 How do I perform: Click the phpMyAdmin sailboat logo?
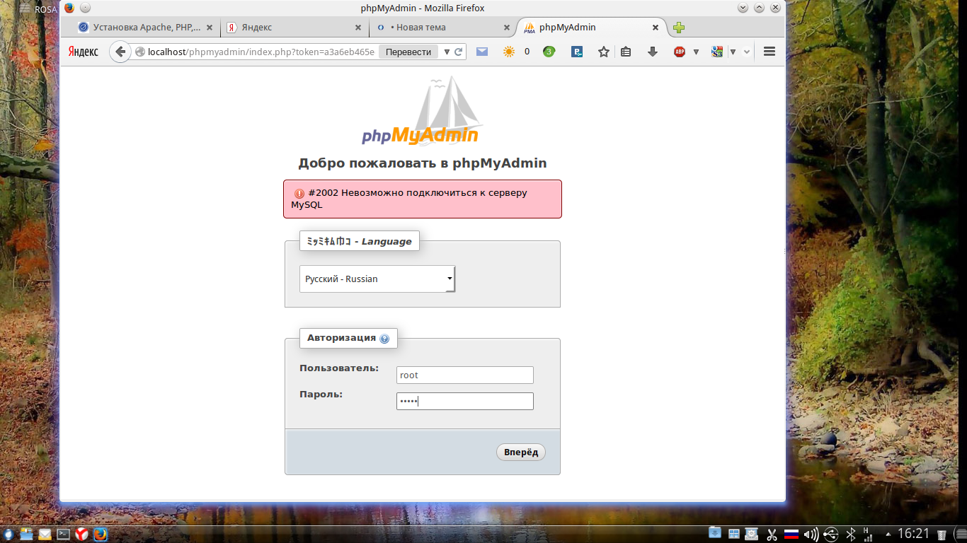[421, 111]
